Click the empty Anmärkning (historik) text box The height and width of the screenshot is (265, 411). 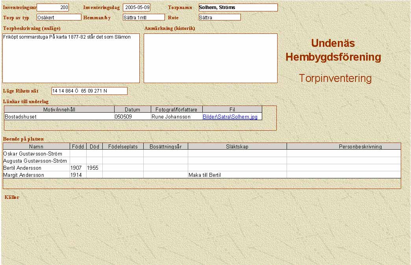tap(210, 58)
